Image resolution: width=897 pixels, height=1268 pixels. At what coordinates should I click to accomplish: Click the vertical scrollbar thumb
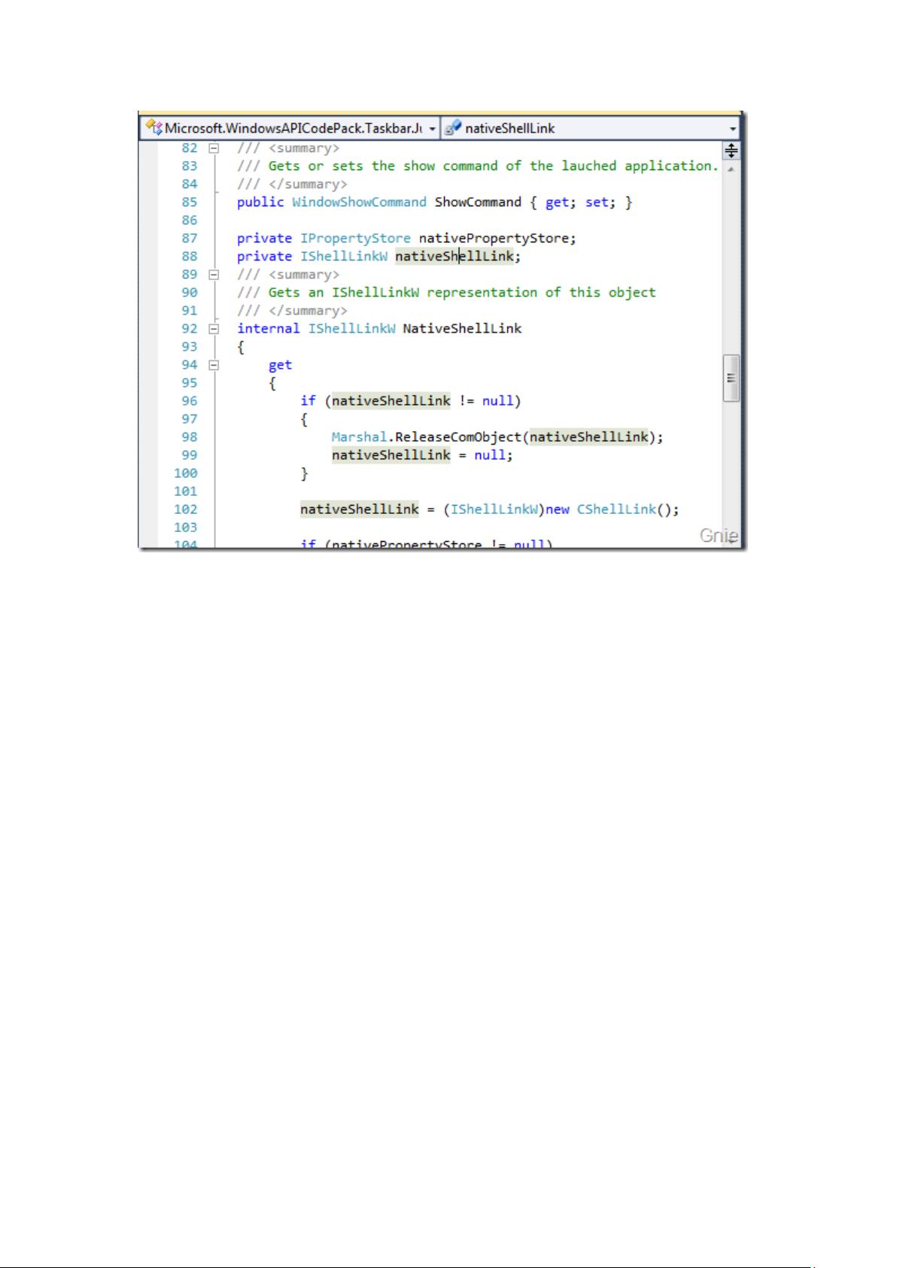point(731,379)
